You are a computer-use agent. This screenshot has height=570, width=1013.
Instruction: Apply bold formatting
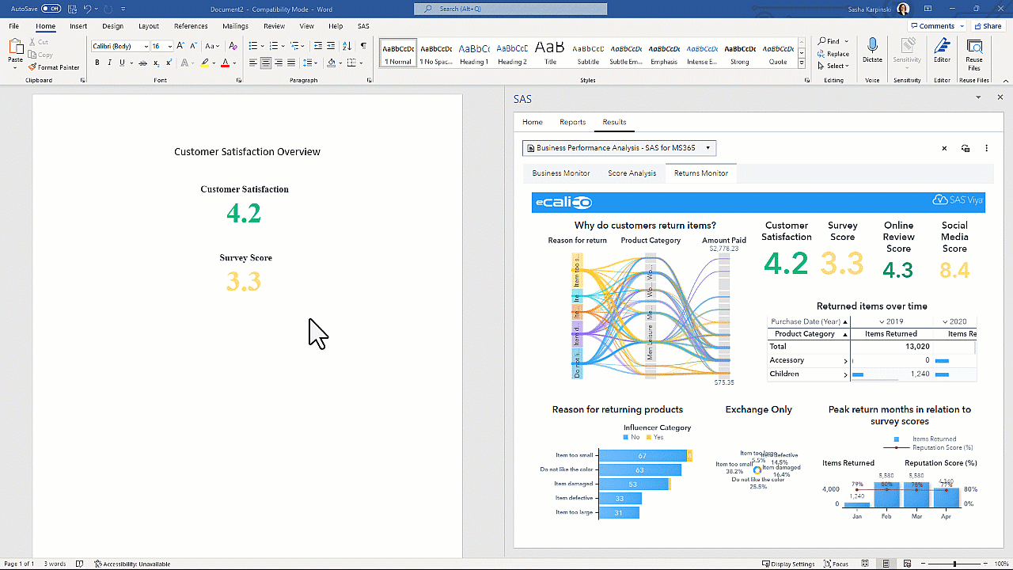97,62
